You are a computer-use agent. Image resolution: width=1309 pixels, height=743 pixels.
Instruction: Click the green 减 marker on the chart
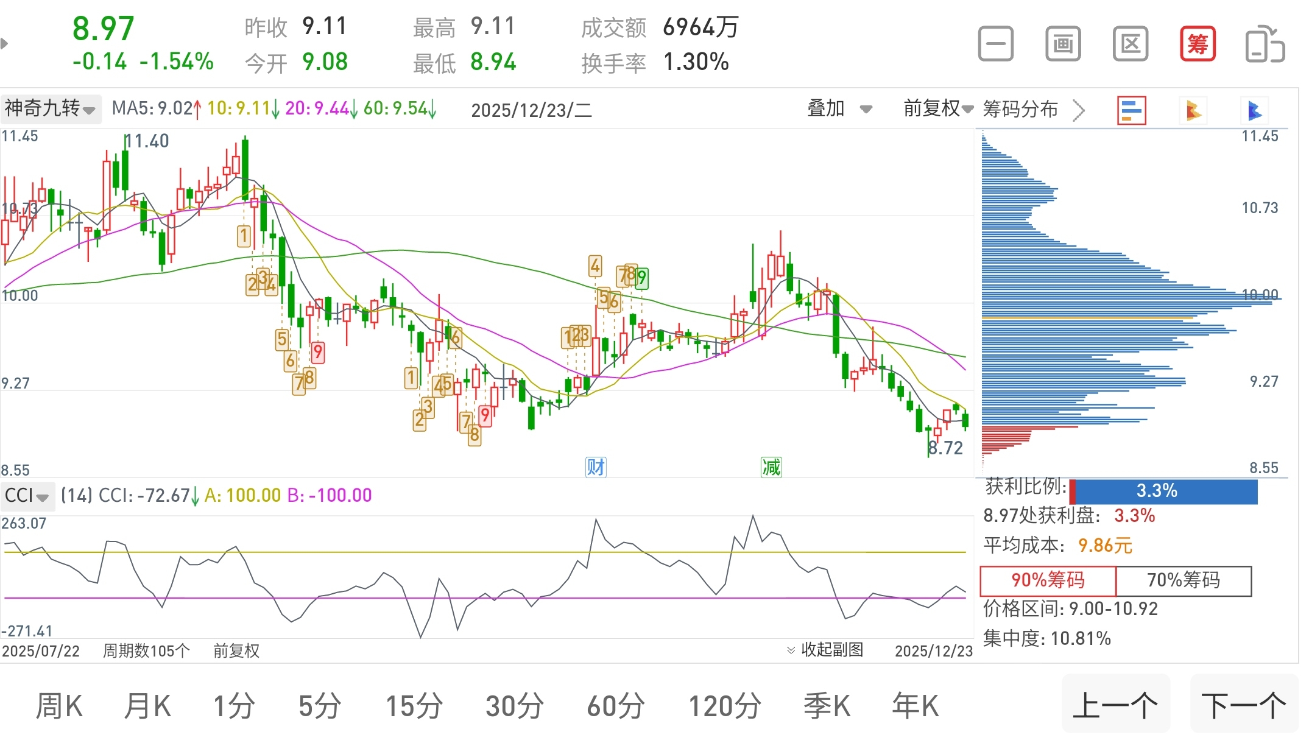pyautogui.click(x=771, y=467)
